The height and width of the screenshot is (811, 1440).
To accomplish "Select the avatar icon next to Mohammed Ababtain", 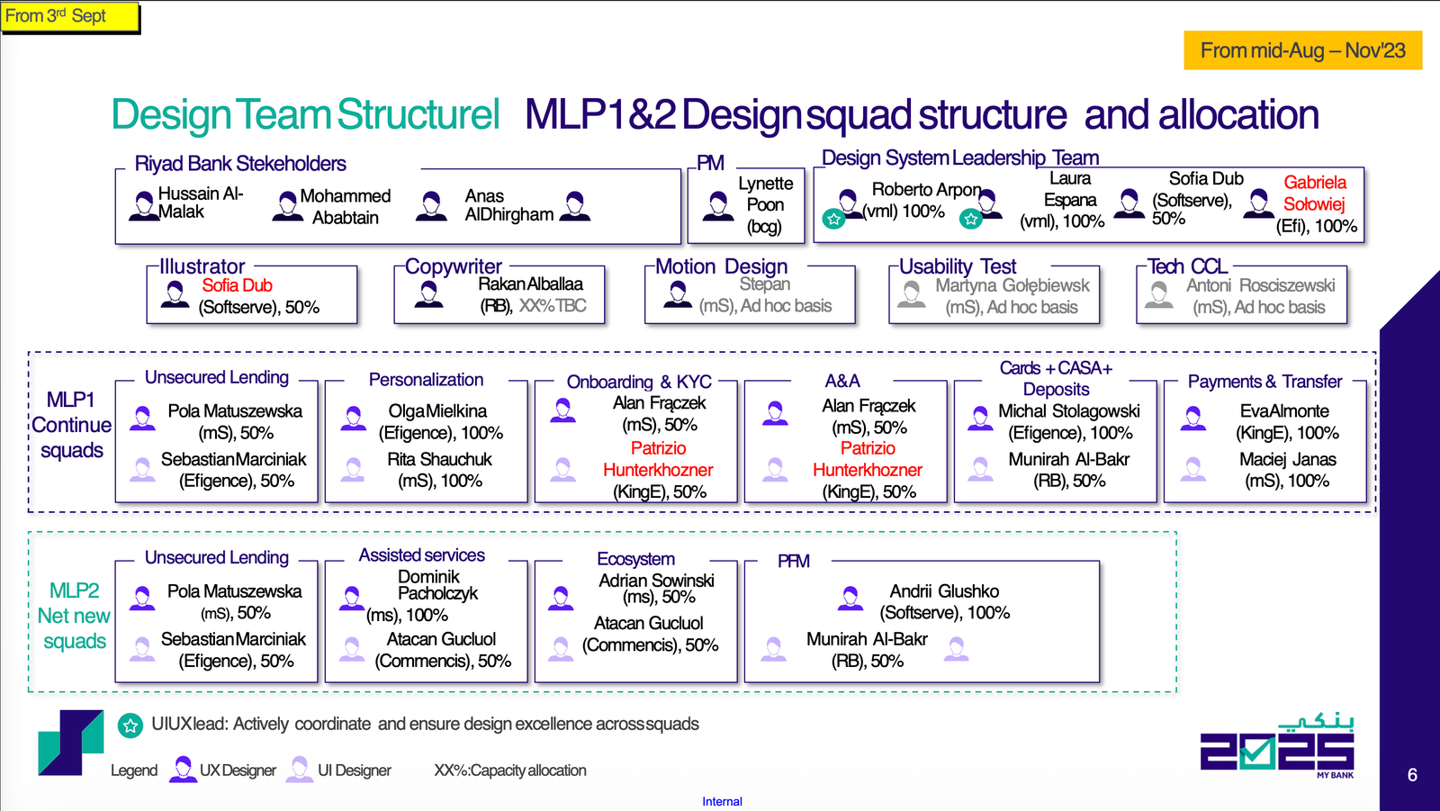I will [x=287, y=205].
